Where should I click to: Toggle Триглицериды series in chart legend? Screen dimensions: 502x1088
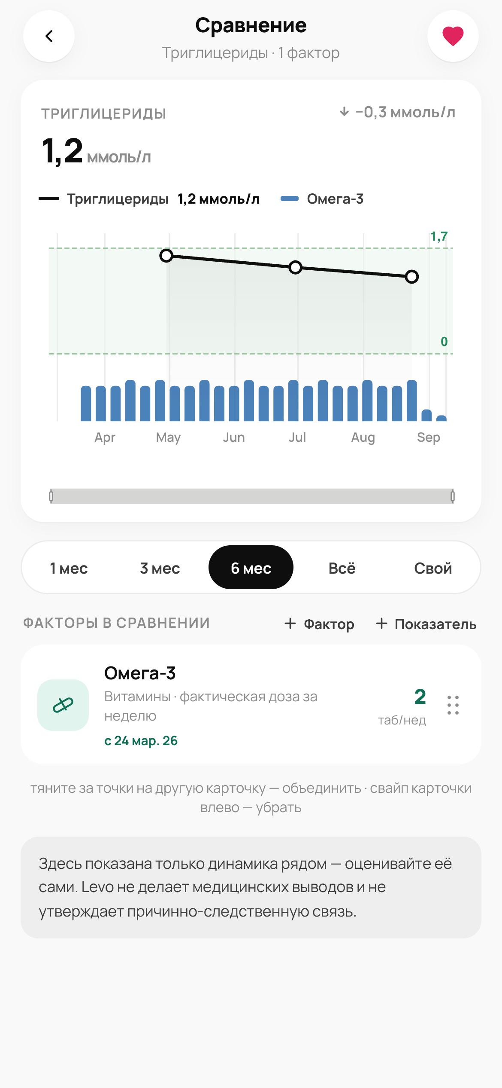(149, 199)
